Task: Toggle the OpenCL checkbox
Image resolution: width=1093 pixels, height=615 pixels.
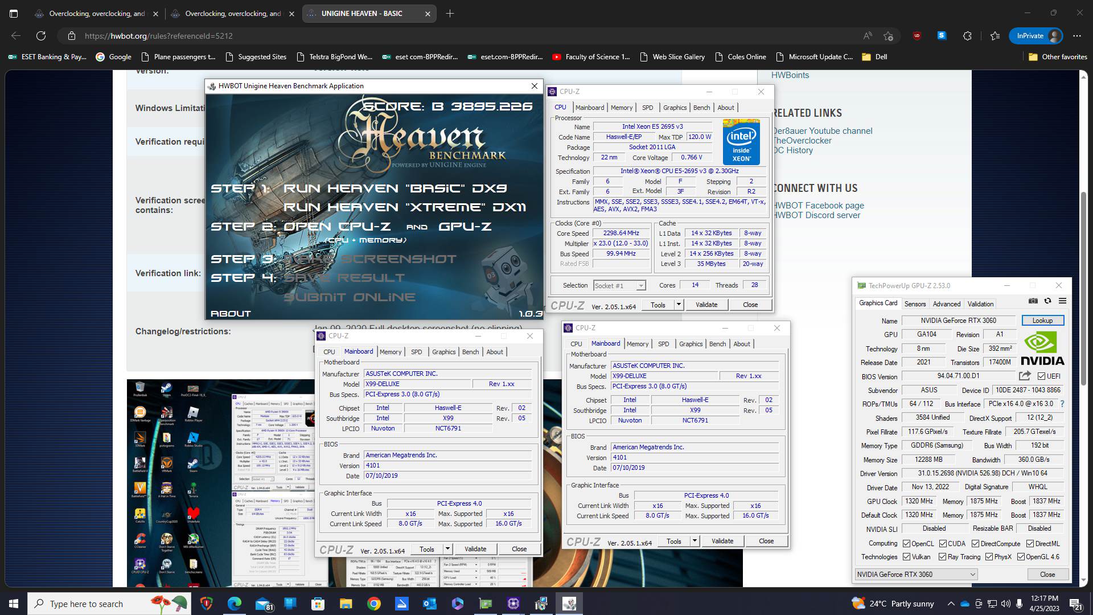Action: click(906, 543)
